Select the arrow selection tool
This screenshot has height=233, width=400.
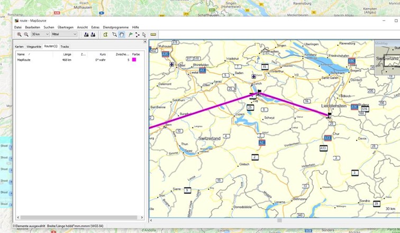(144, 34)
